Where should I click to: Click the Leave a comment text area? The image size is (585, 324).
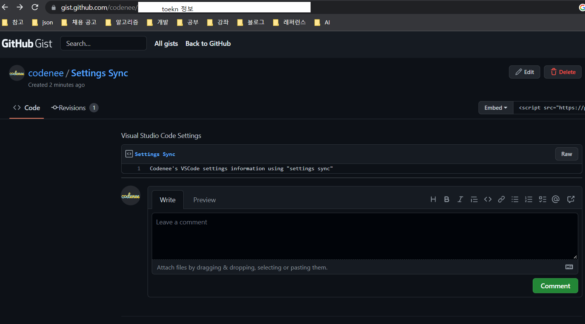365,236
